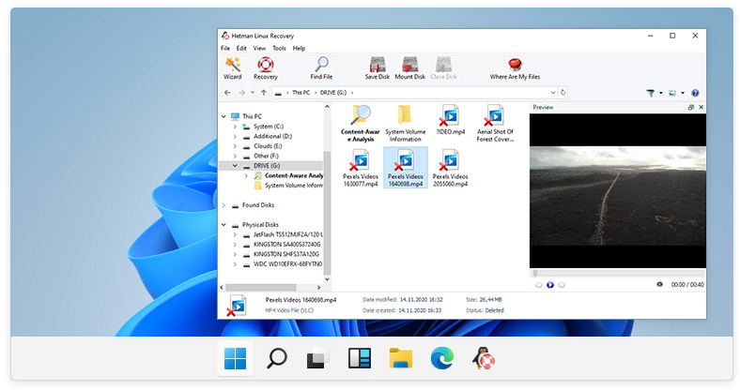Click the Recovery lifebuoy icon
740x390 pixels.
coord(266,65)
